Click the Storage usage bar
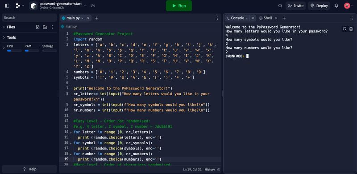This screenshot has width=357, height=174. (x=50, y=51)
